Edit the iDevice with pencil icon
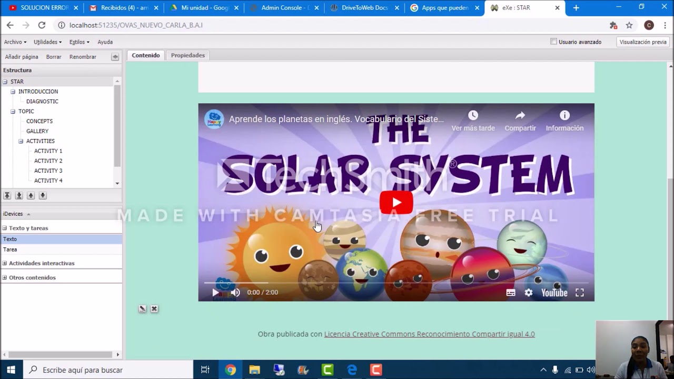This screenshot has width=674, height=379. click(142, 309)
